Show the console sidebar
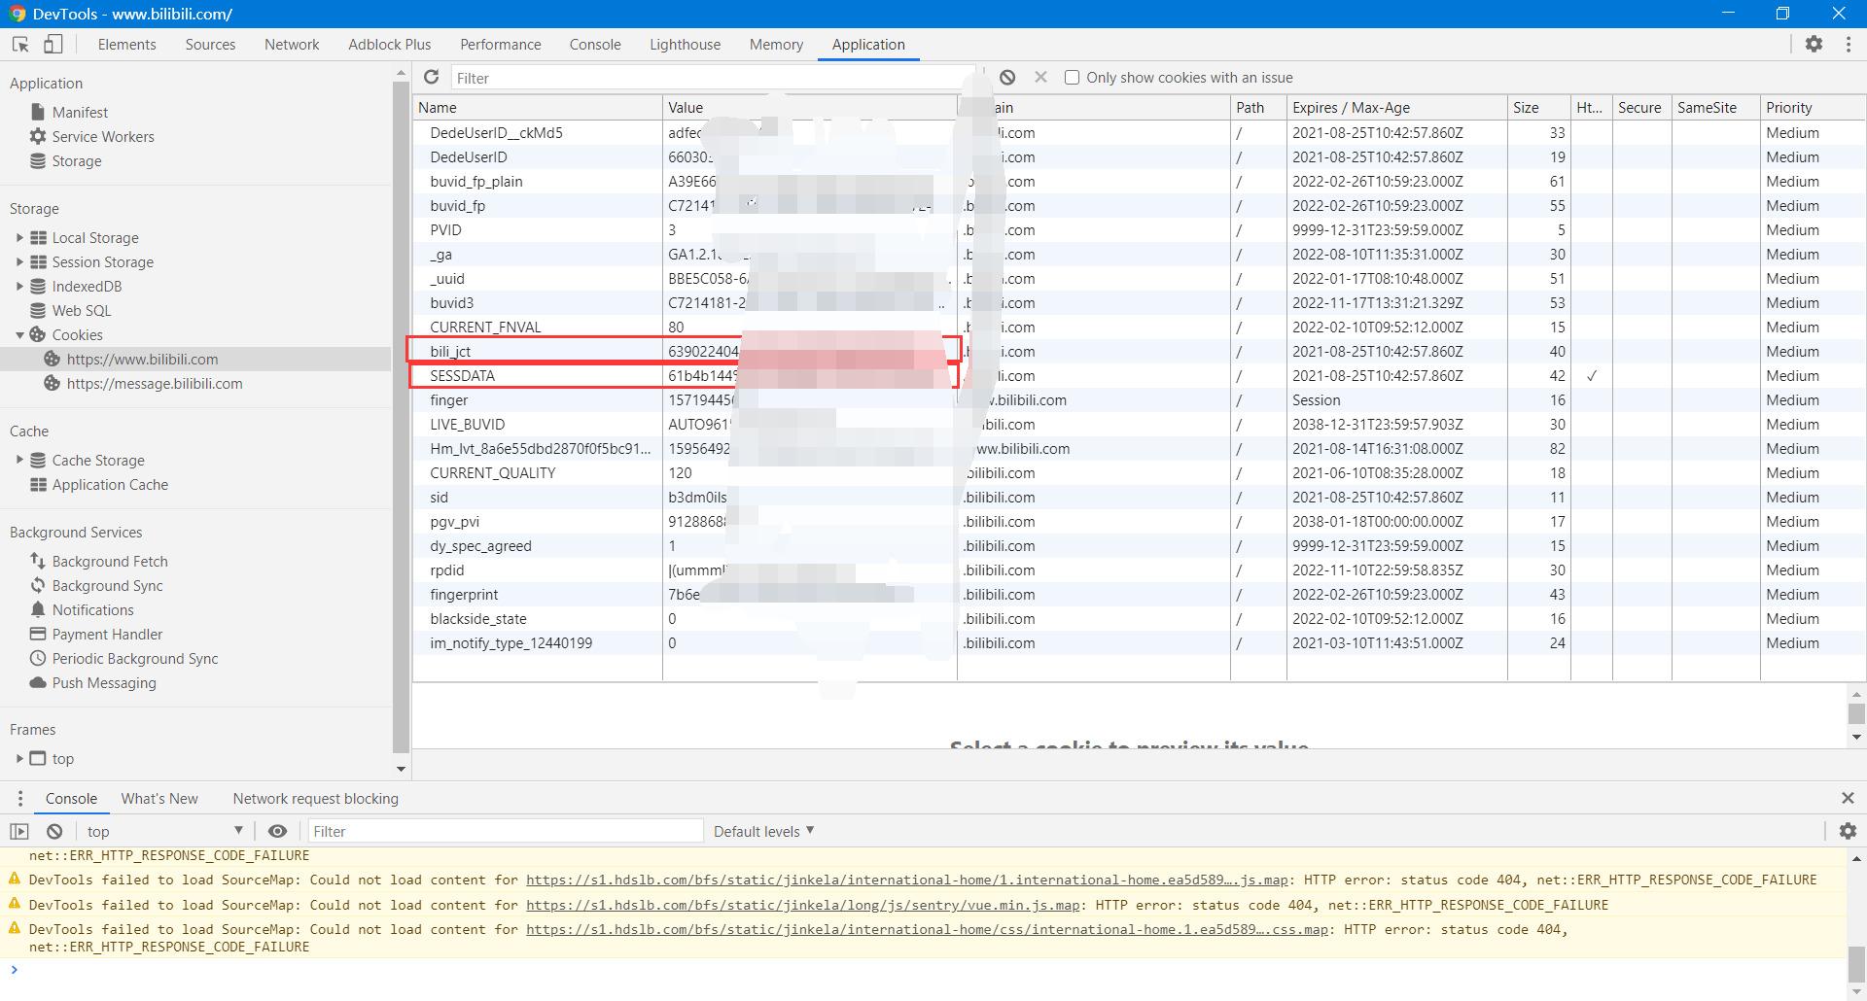This screenshot has width=1867, height=1001. 19,831
